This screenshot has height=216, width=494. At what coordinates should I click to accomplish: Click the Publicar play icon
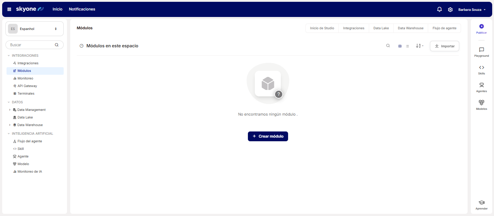click(x=481, y=26)
